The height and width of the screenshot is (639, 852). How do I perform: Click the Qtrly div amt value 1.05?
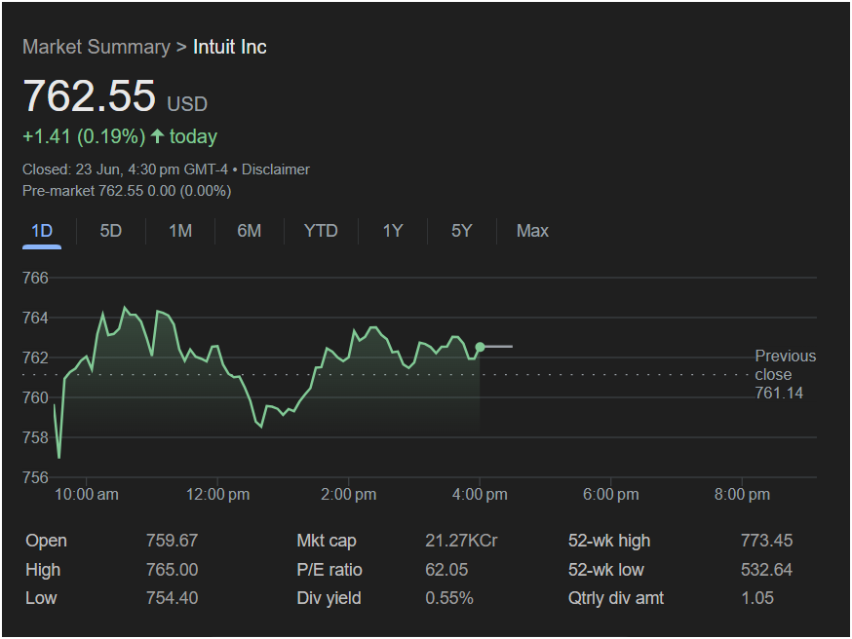tap(757, 598)
